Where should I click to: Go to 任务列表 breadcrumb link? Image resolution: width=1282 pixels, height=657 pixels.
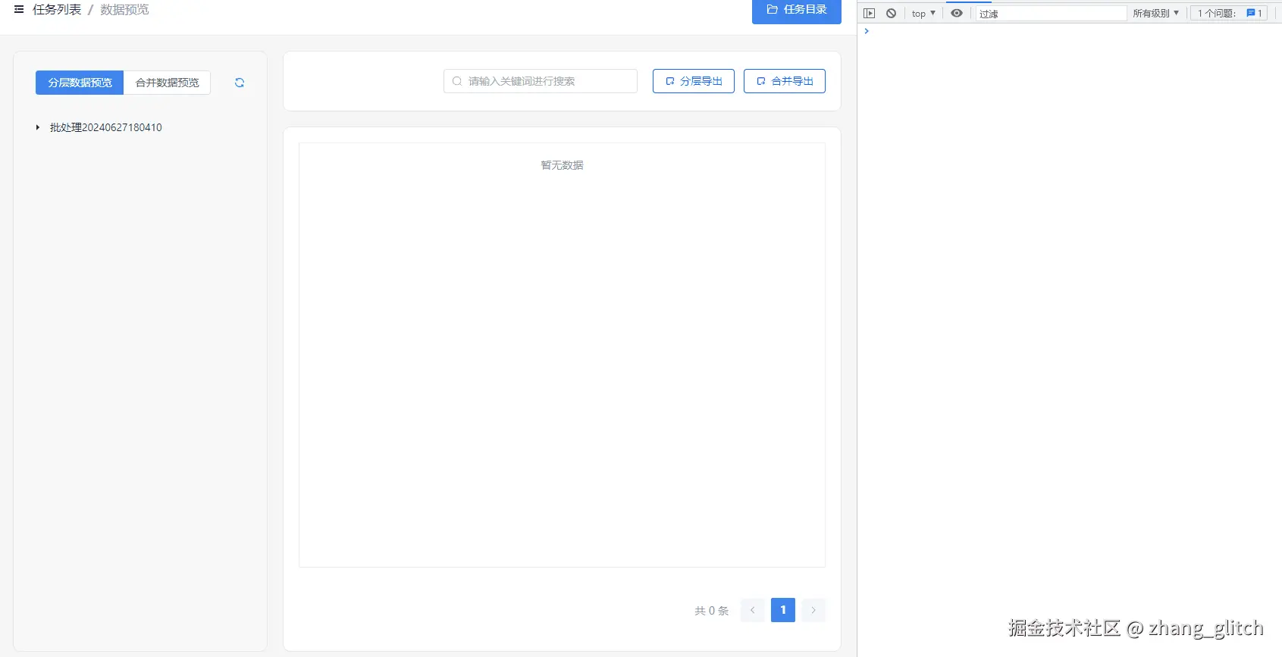[57, 10]
